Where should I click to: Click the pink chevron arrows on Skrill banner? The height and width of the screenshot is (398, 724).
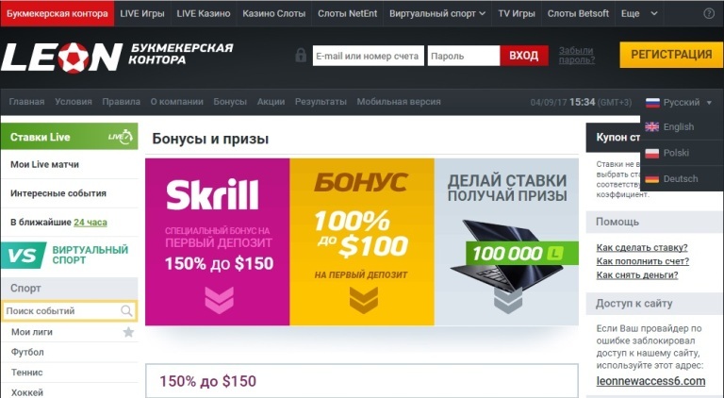point(220,300)
